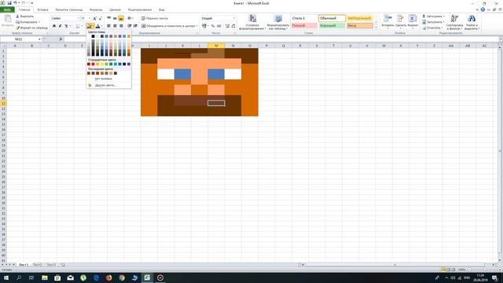This screenshot has height=283, width=503.
Task: Toggle center horizontal alignment
Action: 115,26
